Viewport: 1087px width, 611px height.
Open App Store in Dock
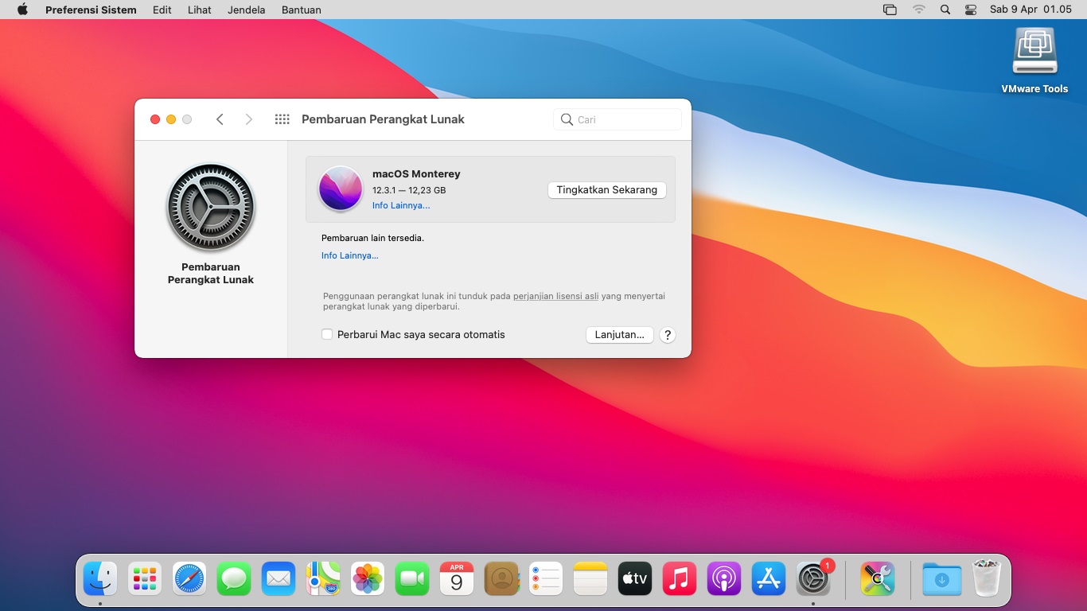coord(769,578)
